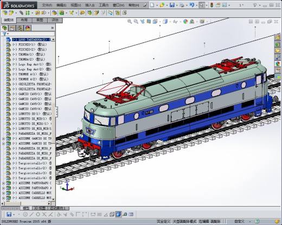The image size is (282, 225).
Task: Open the ConfigurationManager tab icon
Action: point(20,28)
